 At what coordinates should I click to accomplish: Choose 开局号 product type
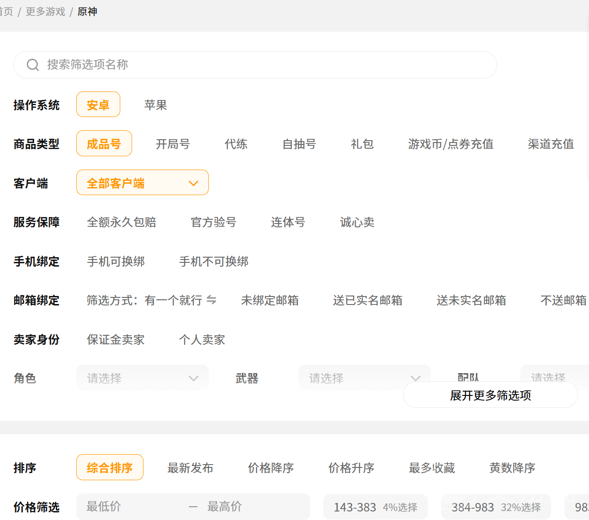coord(173,144)
